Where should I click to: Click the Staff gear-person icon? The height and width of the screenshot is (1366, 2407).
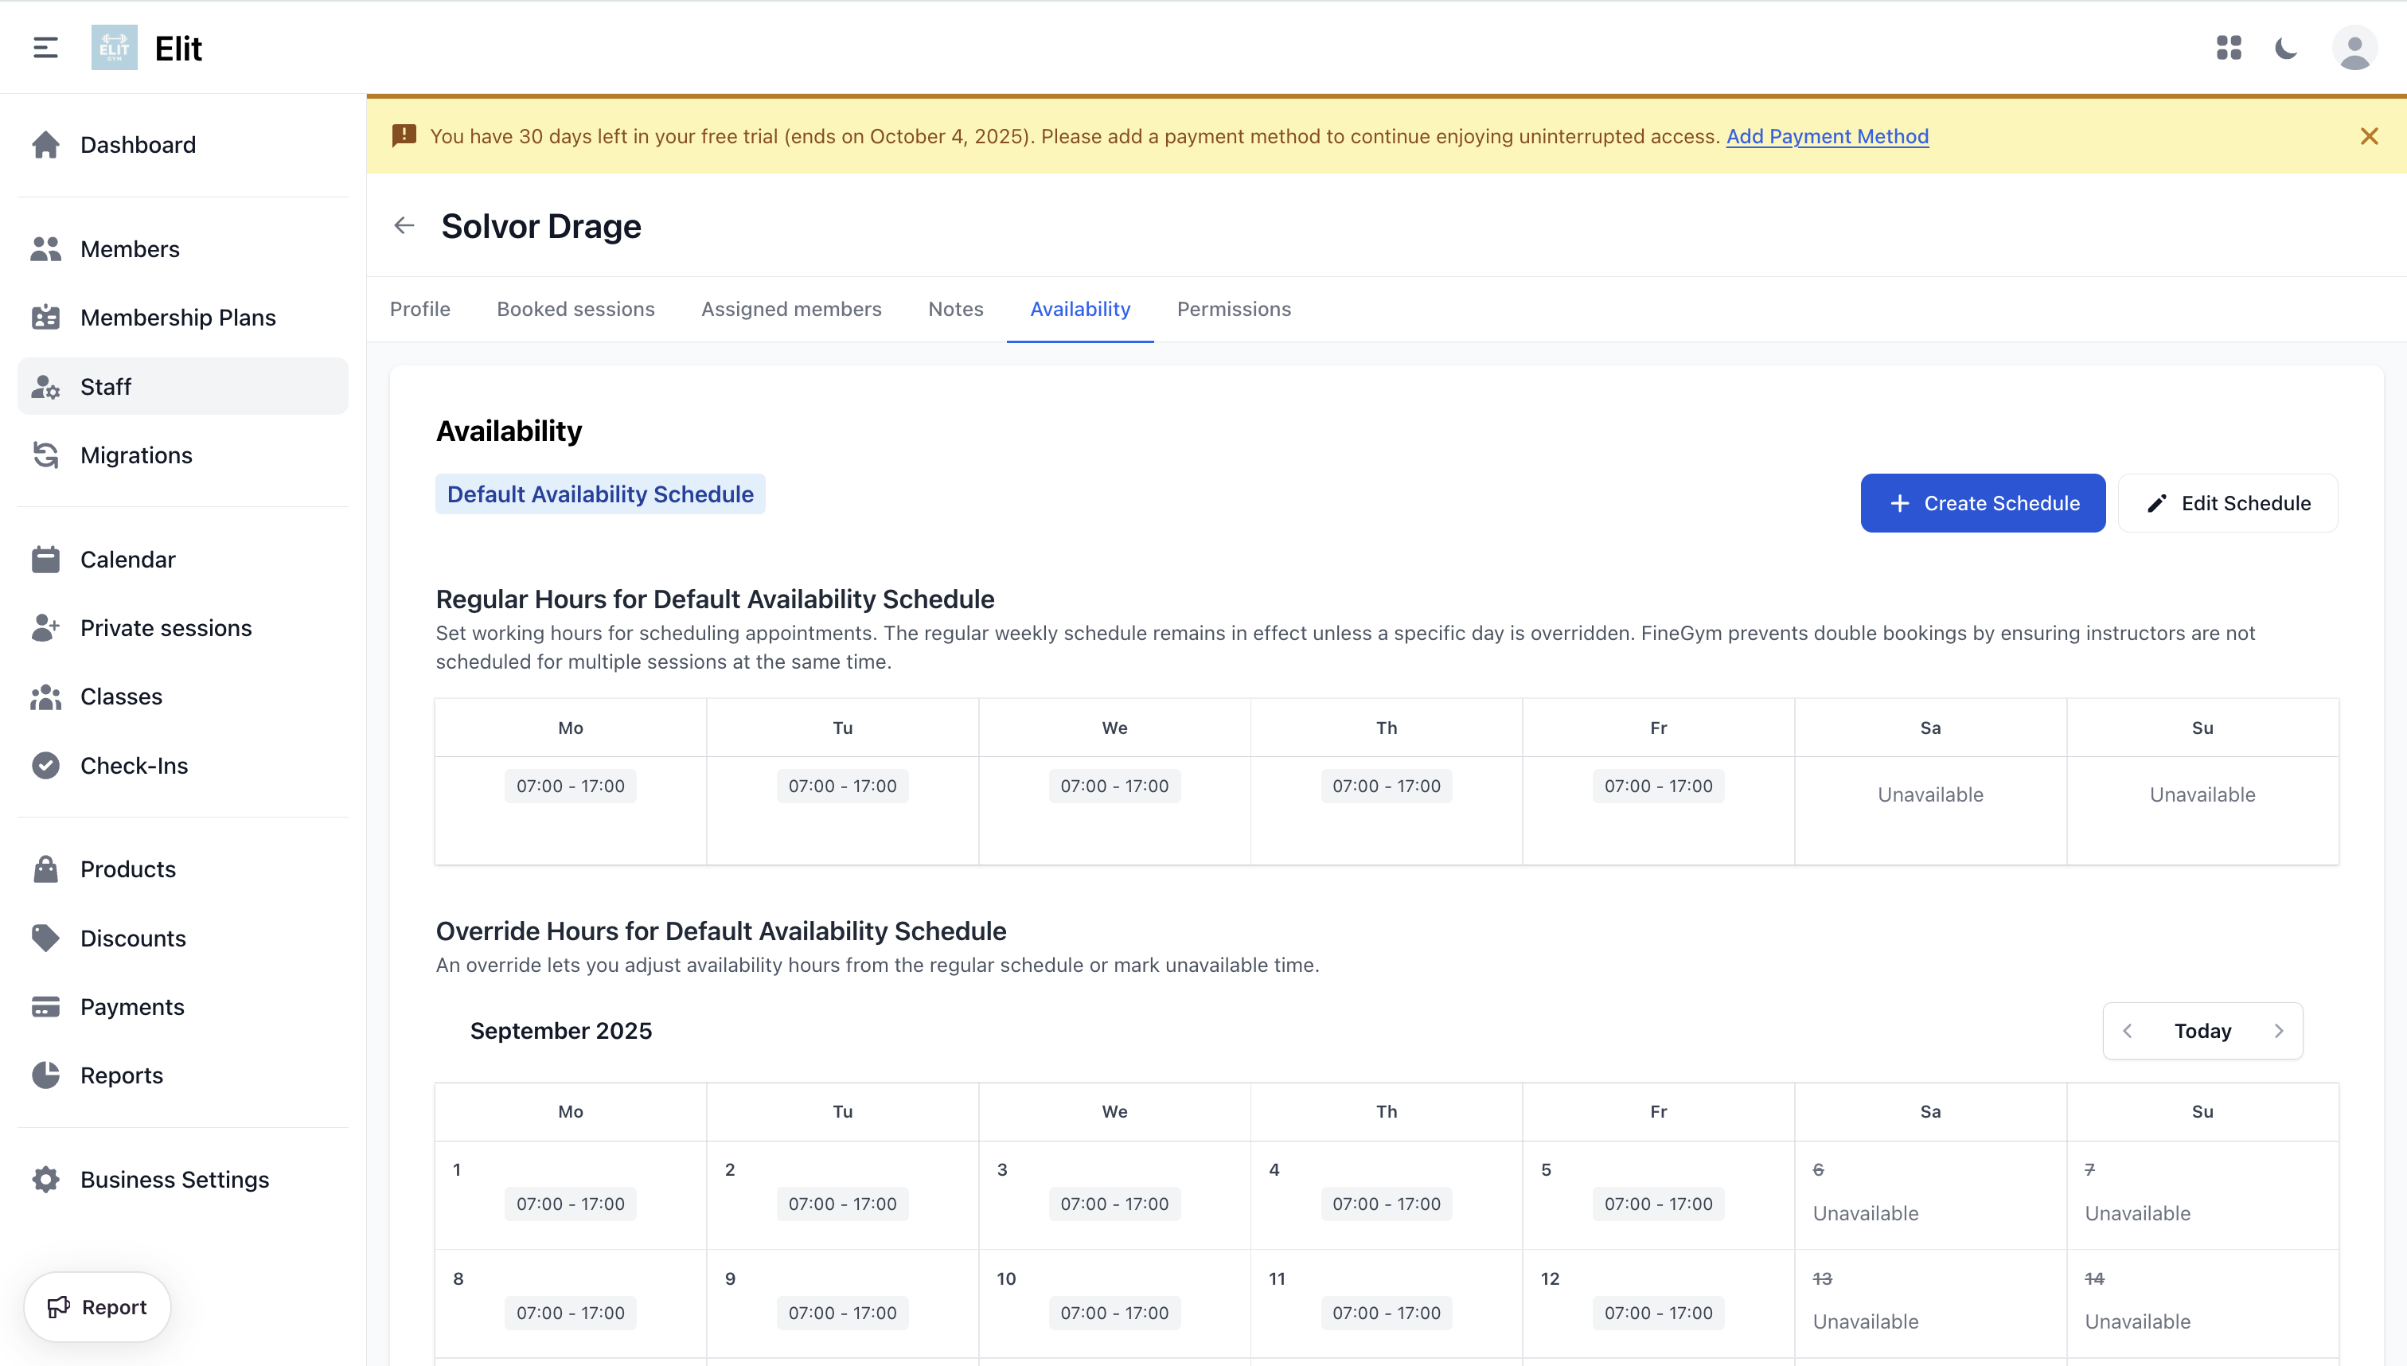pos(45,387)
